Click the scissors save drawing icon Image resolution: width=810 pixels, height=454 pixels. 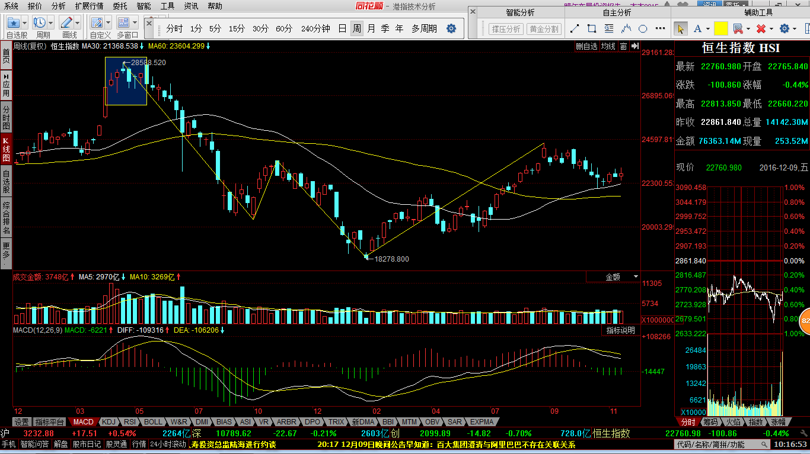click(x=738, y=28)
